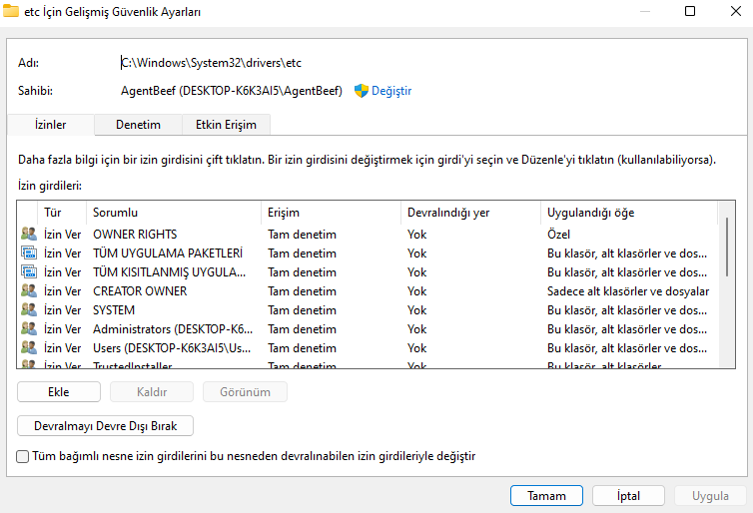
Task: Select the OWNER RIGHTS permission entry
Action: [369, 235]
